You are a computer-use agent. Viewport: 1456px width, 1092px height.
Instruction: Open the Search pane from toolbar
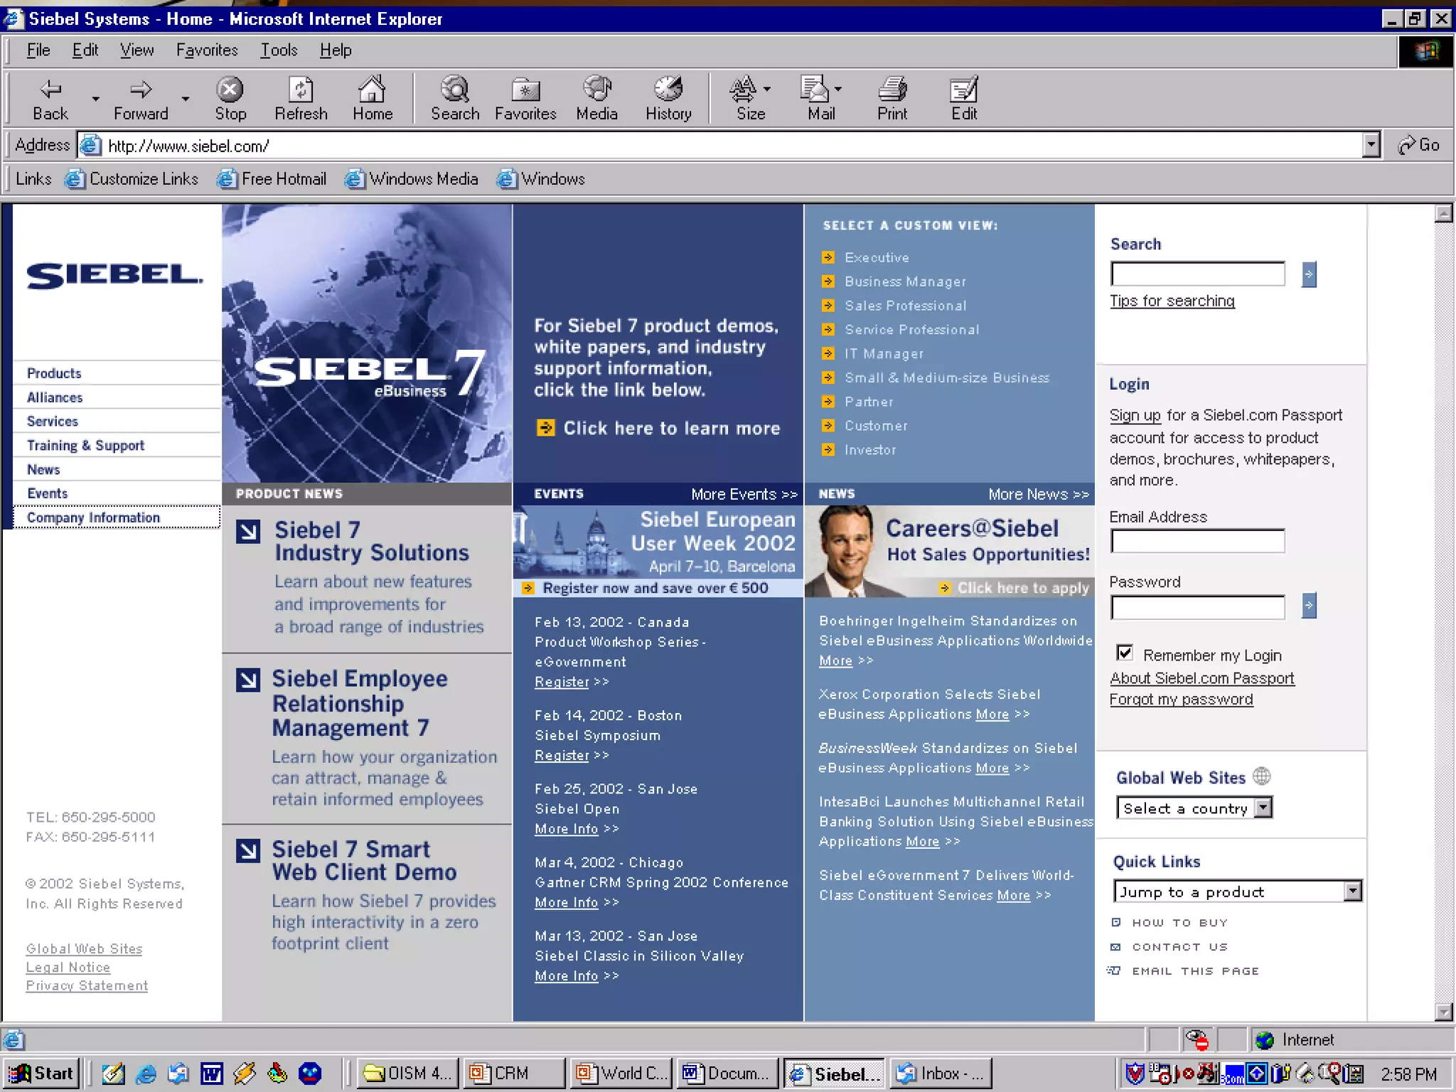(455, 99)
